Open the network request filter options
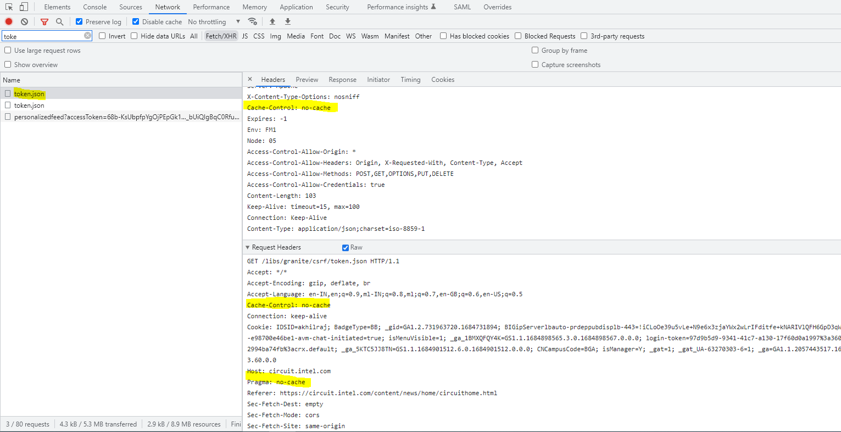This screenshot has width=841, height=432. coord(44,21)
